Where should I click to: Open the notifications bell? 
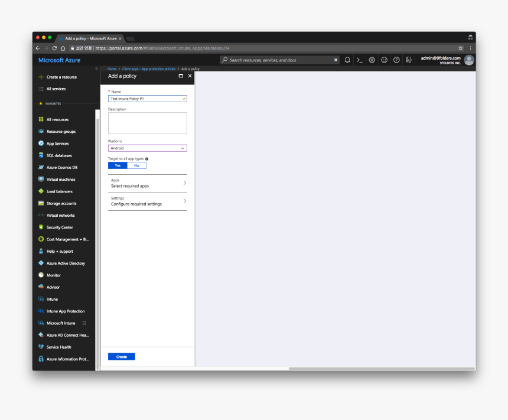347,59
